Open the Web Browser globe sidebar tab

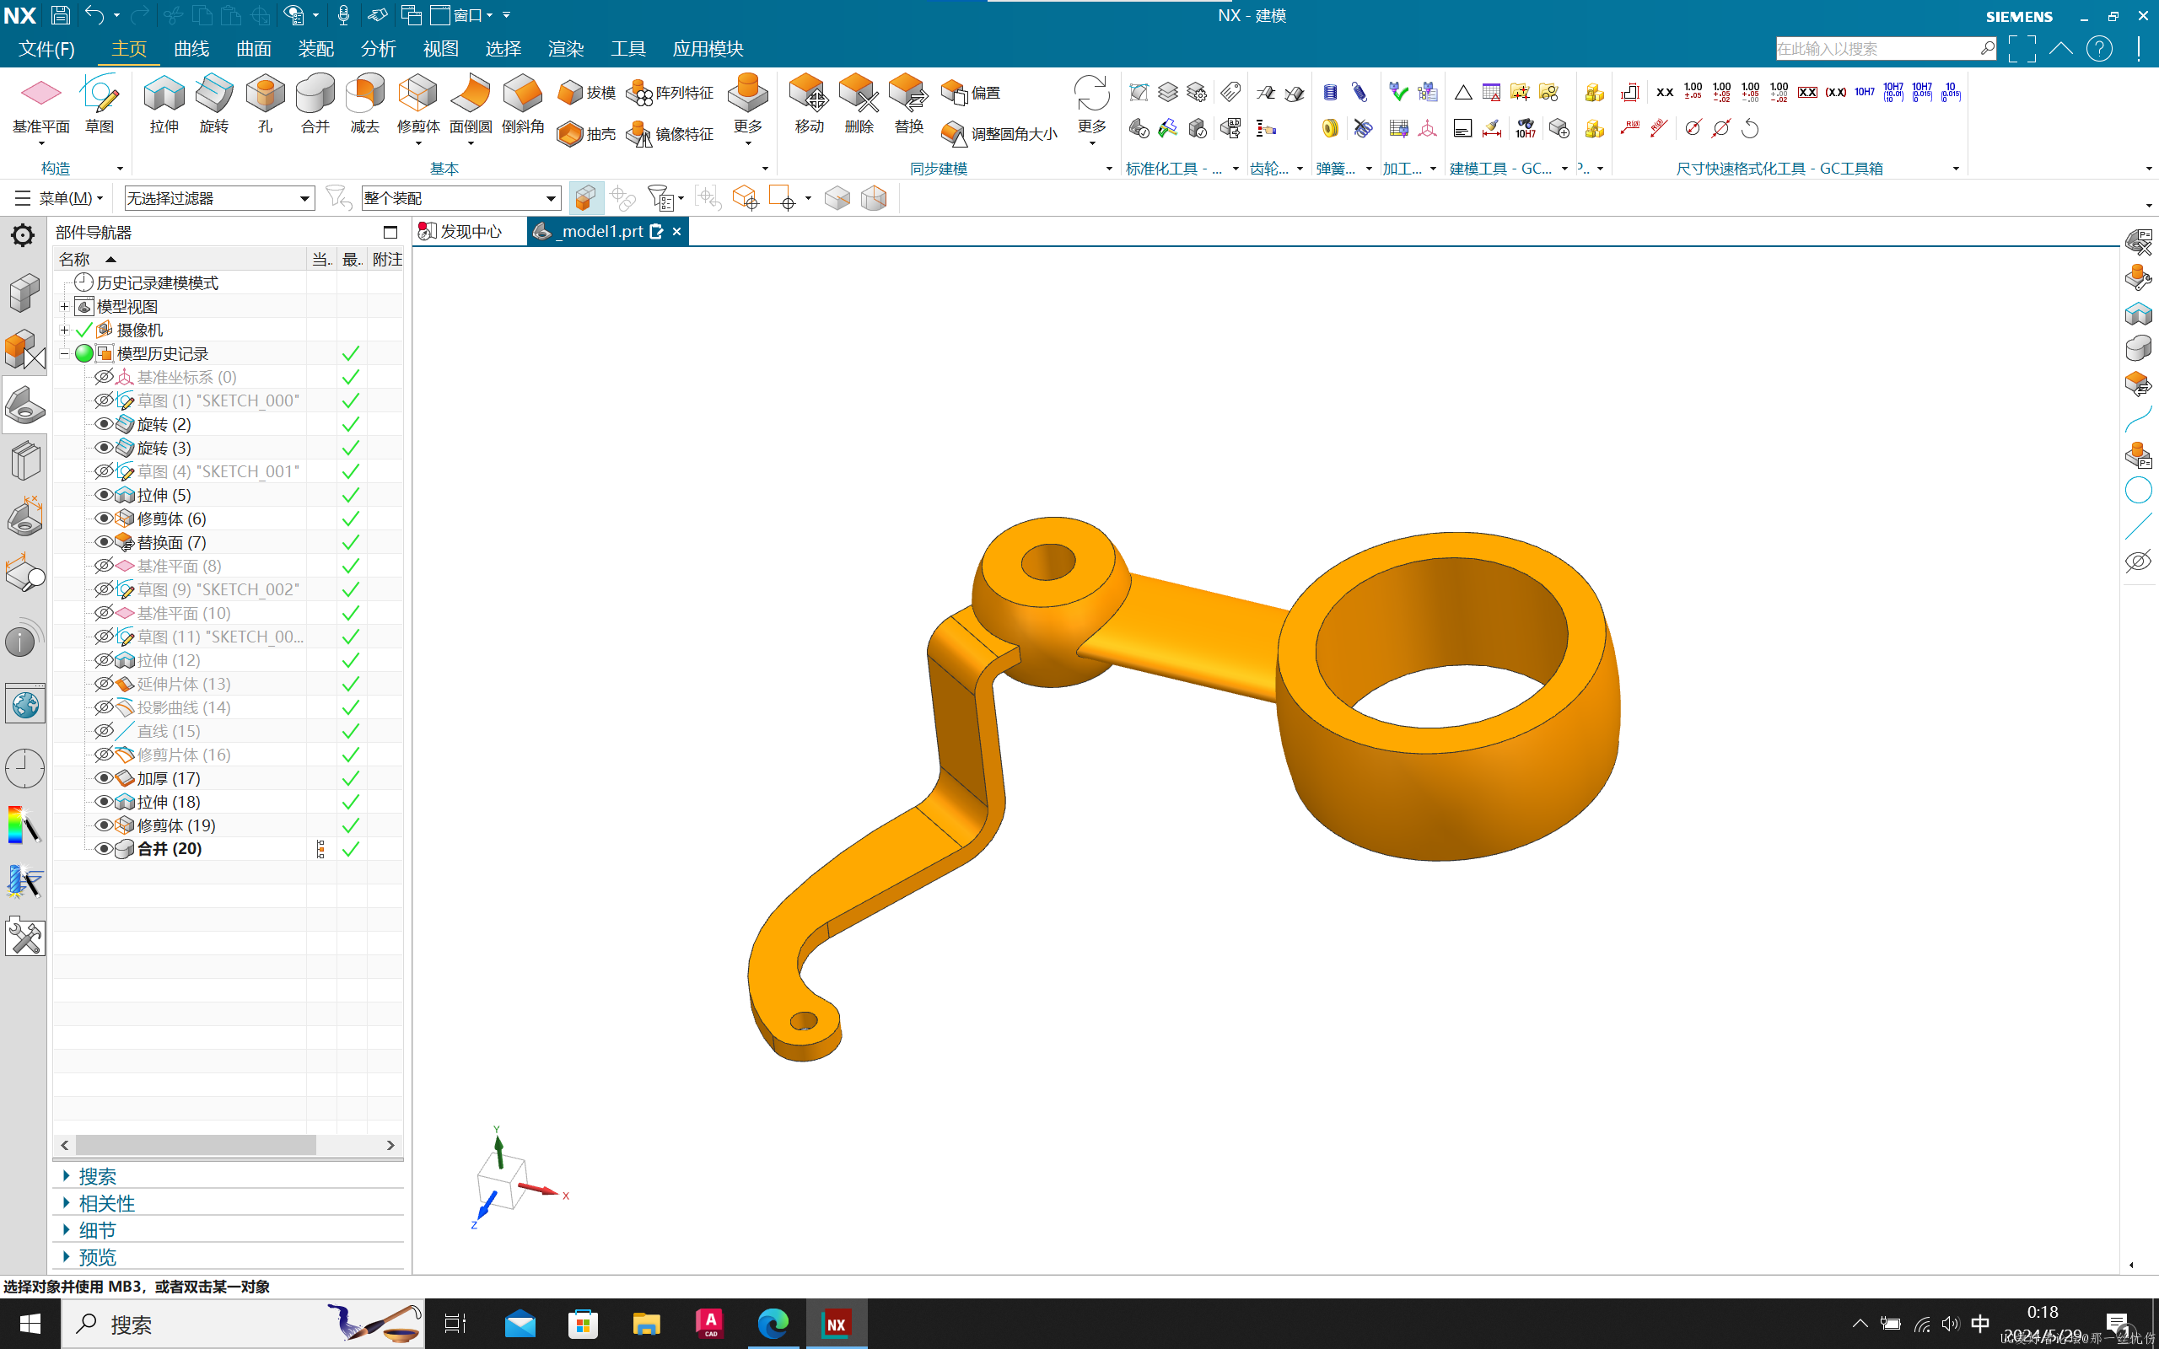[x=24, y=705]
